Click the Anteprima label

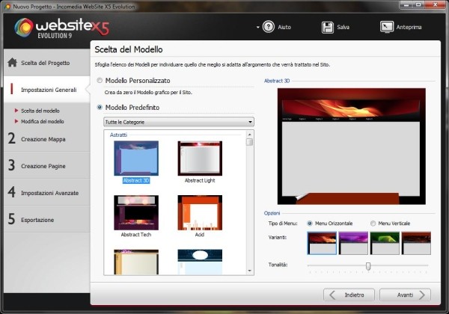coord(409,27)
